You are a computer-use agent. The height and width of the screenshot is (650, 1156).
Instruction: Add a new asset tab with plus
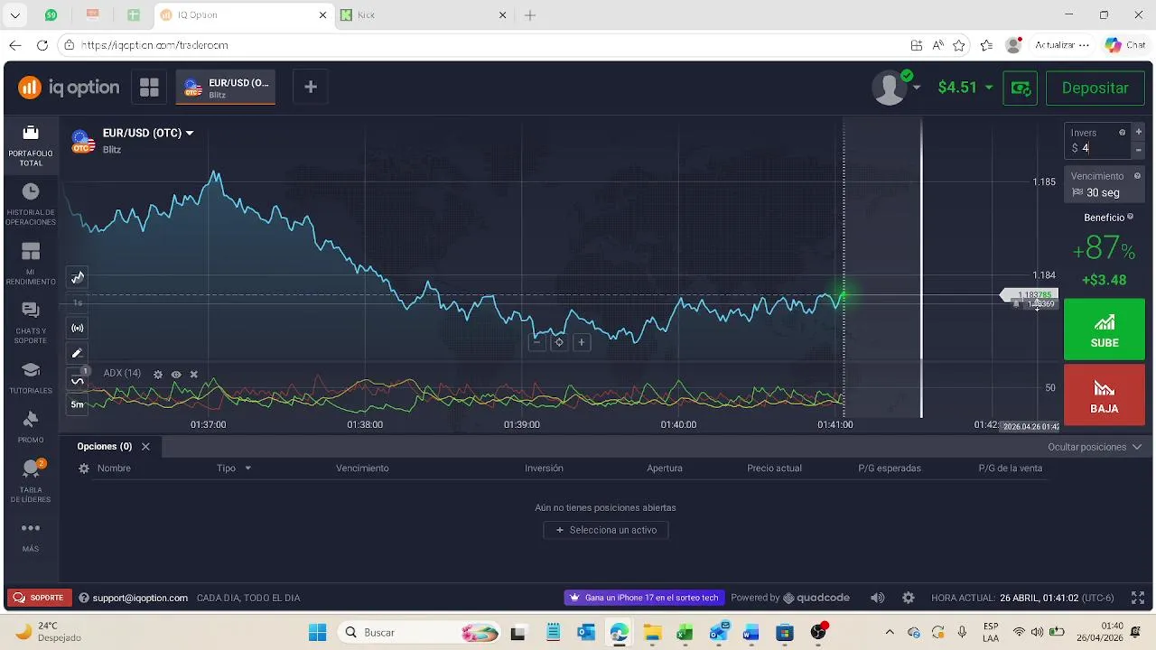[x=311, y=87]
